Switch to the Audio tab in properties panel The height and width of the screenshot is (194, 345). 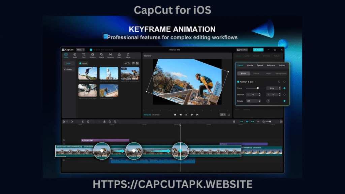pos(250,65)
